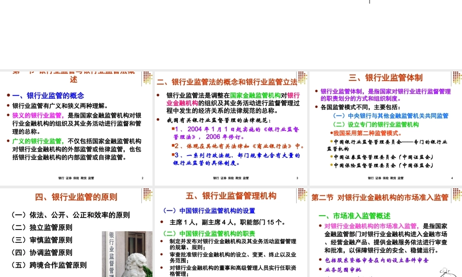Image resolution: width=462 pixels, height=277 pixels.
Task: Click item 2、体现在其他有关法律如《商业银行法》中
Action: tap(238, 146)
